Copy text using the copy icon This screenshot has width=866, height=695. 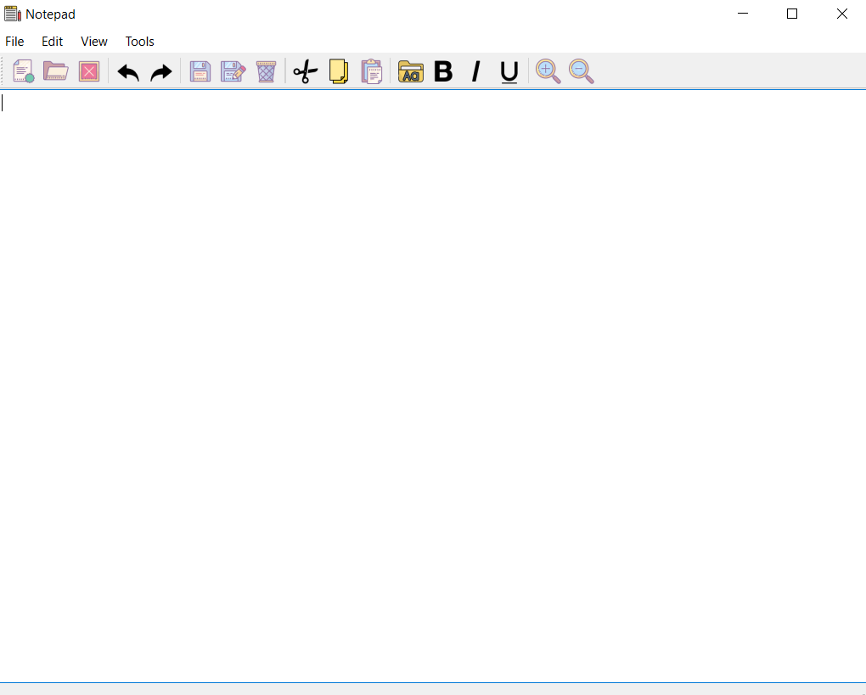click(338, 71)
